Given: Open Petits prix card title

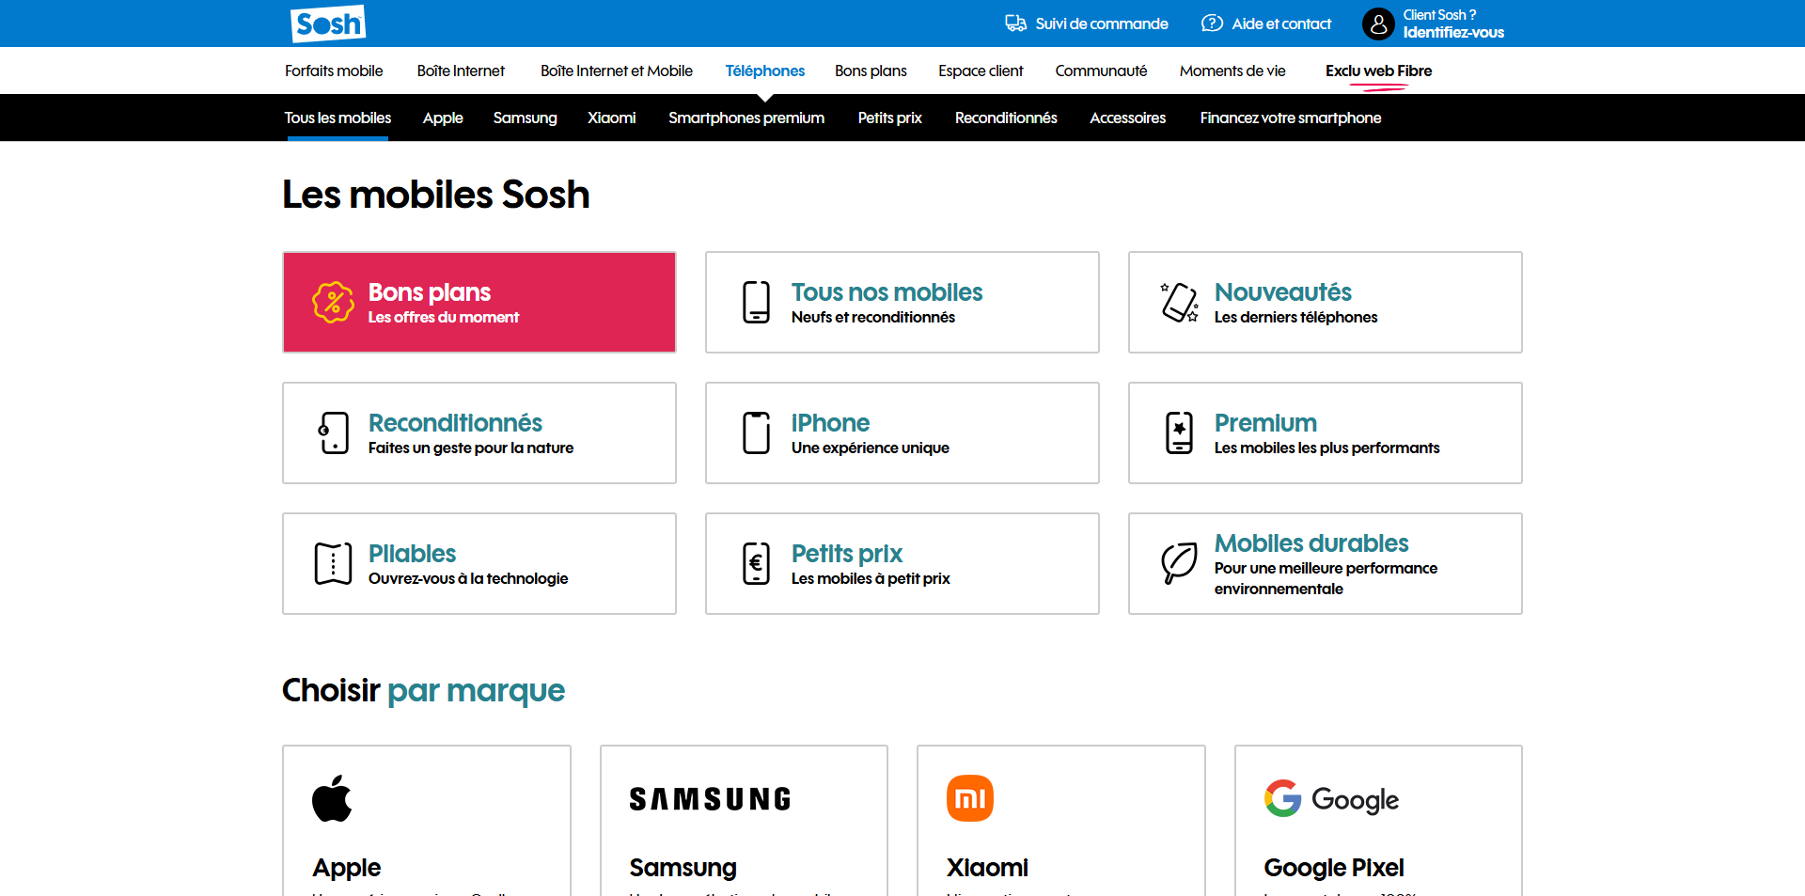Looking at the screenshot, I should [x=846, y=554].
